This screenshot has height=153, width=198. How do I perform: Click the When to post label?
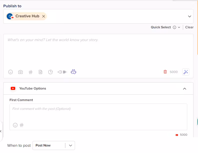(x=19, y=145)
